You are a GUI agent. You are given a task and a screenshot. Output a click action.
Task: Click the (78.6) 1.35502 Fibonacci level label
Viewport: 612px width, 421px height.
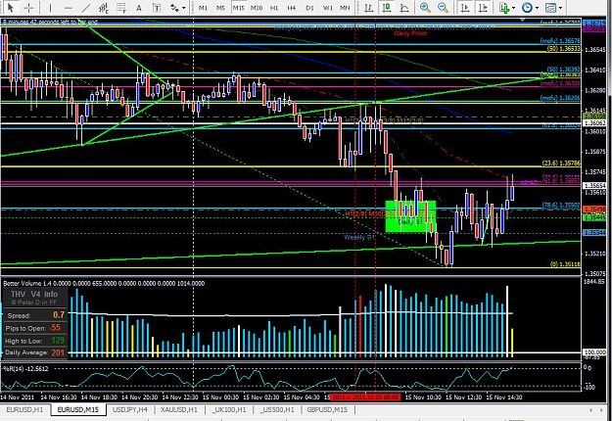click(561, 205)
